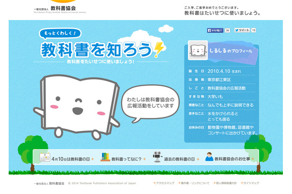Click the favorite food 大学いも

click(x=215, y=97)
